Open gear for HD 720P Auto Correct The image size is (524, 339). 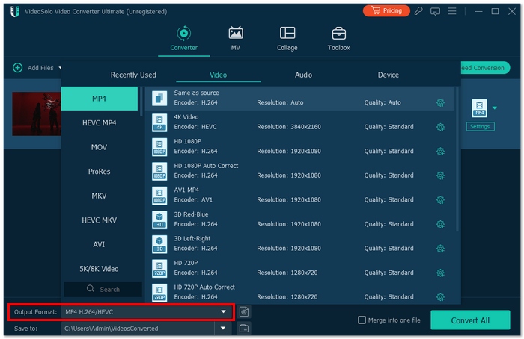440,297
